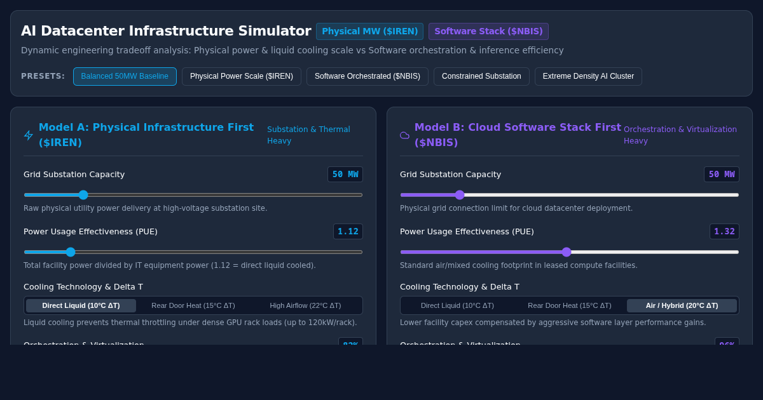Click the Model A Power Usage Effectiveness label
Image resolution: width=763 pixels, height=400 pixels.
(x=90, y=232)
